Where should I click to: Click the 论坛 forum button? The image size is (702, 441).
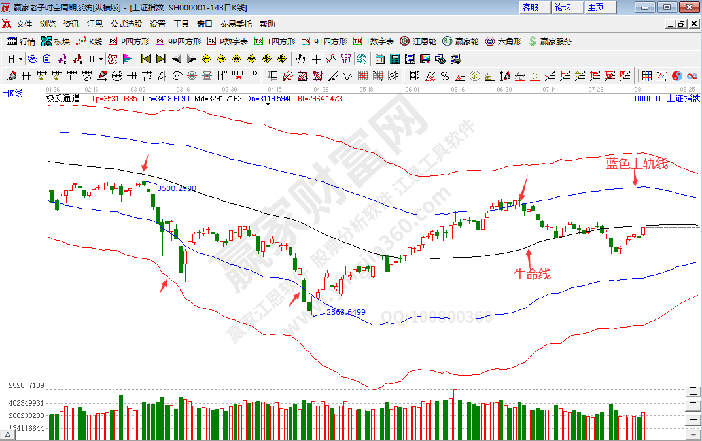(563, 7)
